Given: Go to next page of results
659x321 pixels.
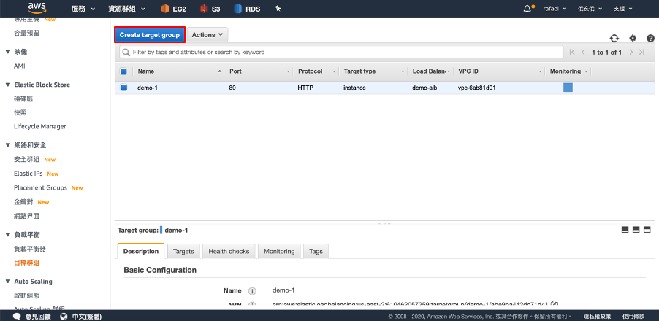Looking at the screenshot, I should tap(631, 52).
